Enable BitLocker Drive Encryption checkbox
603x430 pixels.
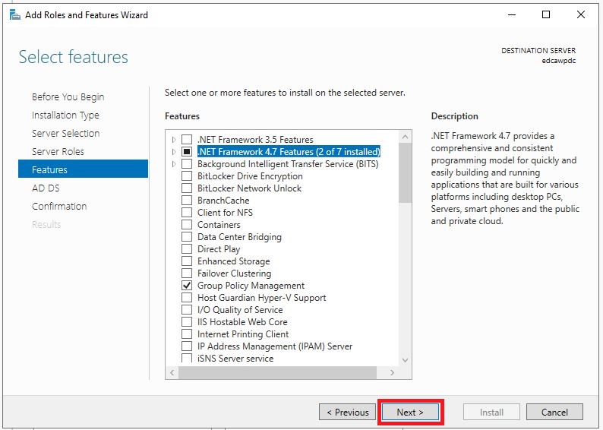coord(187,176)
